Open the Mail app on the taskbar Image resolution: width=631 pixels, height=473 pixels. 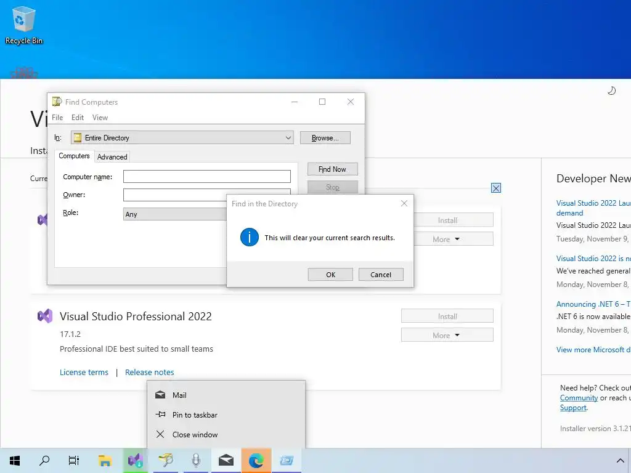(226, 461)
